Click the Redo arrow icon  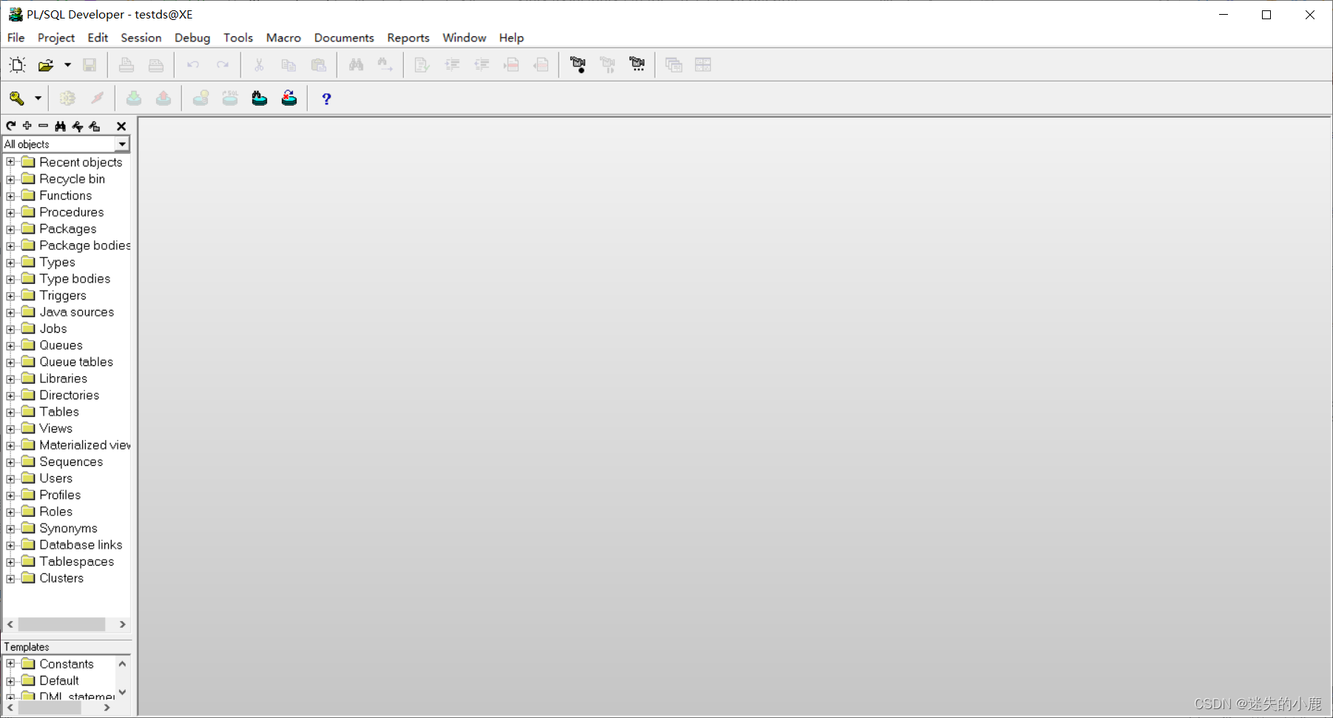pyautogui.click(x=223, y=65)
